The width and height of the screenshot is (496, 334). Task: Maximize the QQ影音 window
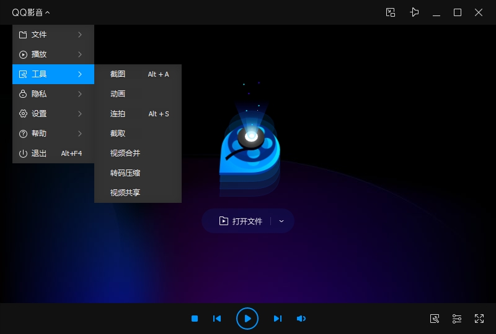pyautogui.click(x=458, y=12)
